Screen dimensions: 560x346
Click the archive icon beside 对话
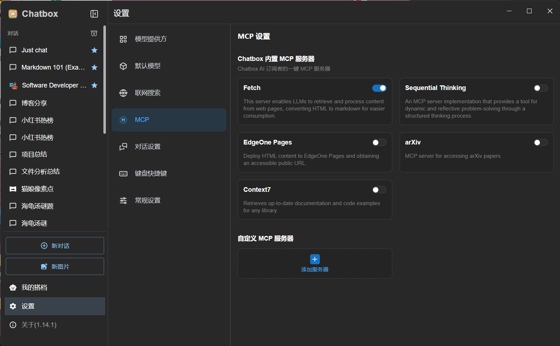pos(94,33)
